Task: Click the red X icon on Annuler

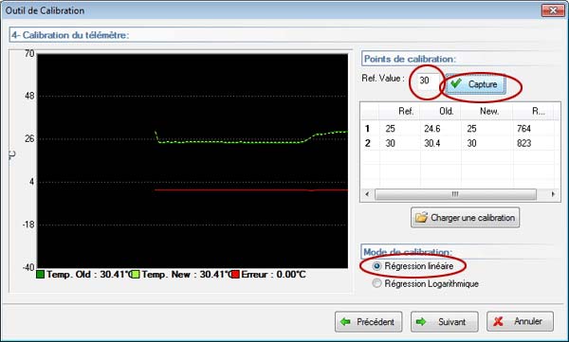Action: click(499, 321)
